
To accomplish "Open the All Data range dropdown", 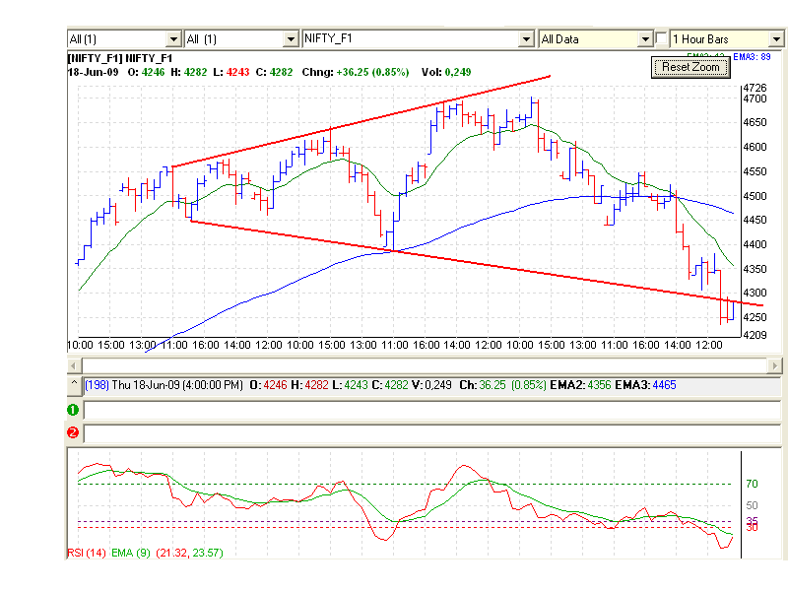I will point(645,38).
